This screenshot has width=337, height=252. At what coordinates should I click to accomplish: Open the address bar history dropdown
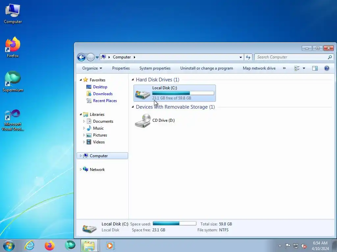(x=241, y=57)
